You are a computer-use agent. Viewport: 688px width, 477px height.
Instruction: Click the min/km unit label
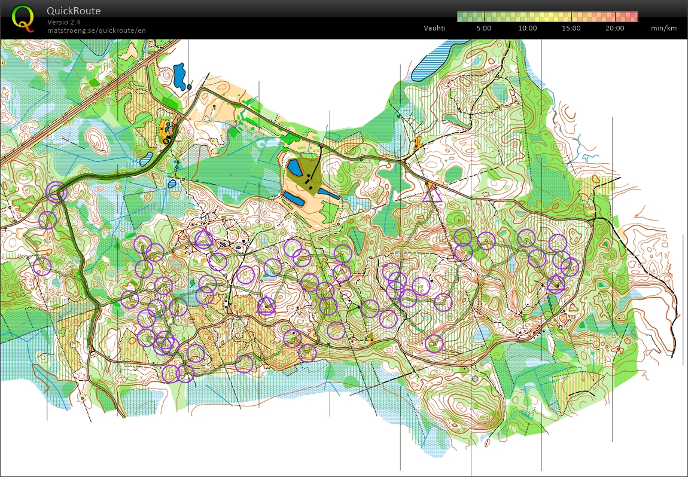[x=665, y=28]
